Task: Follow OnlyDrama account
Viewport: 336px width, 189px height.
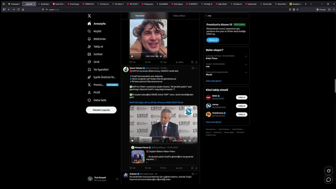Action: coord(241,114)
